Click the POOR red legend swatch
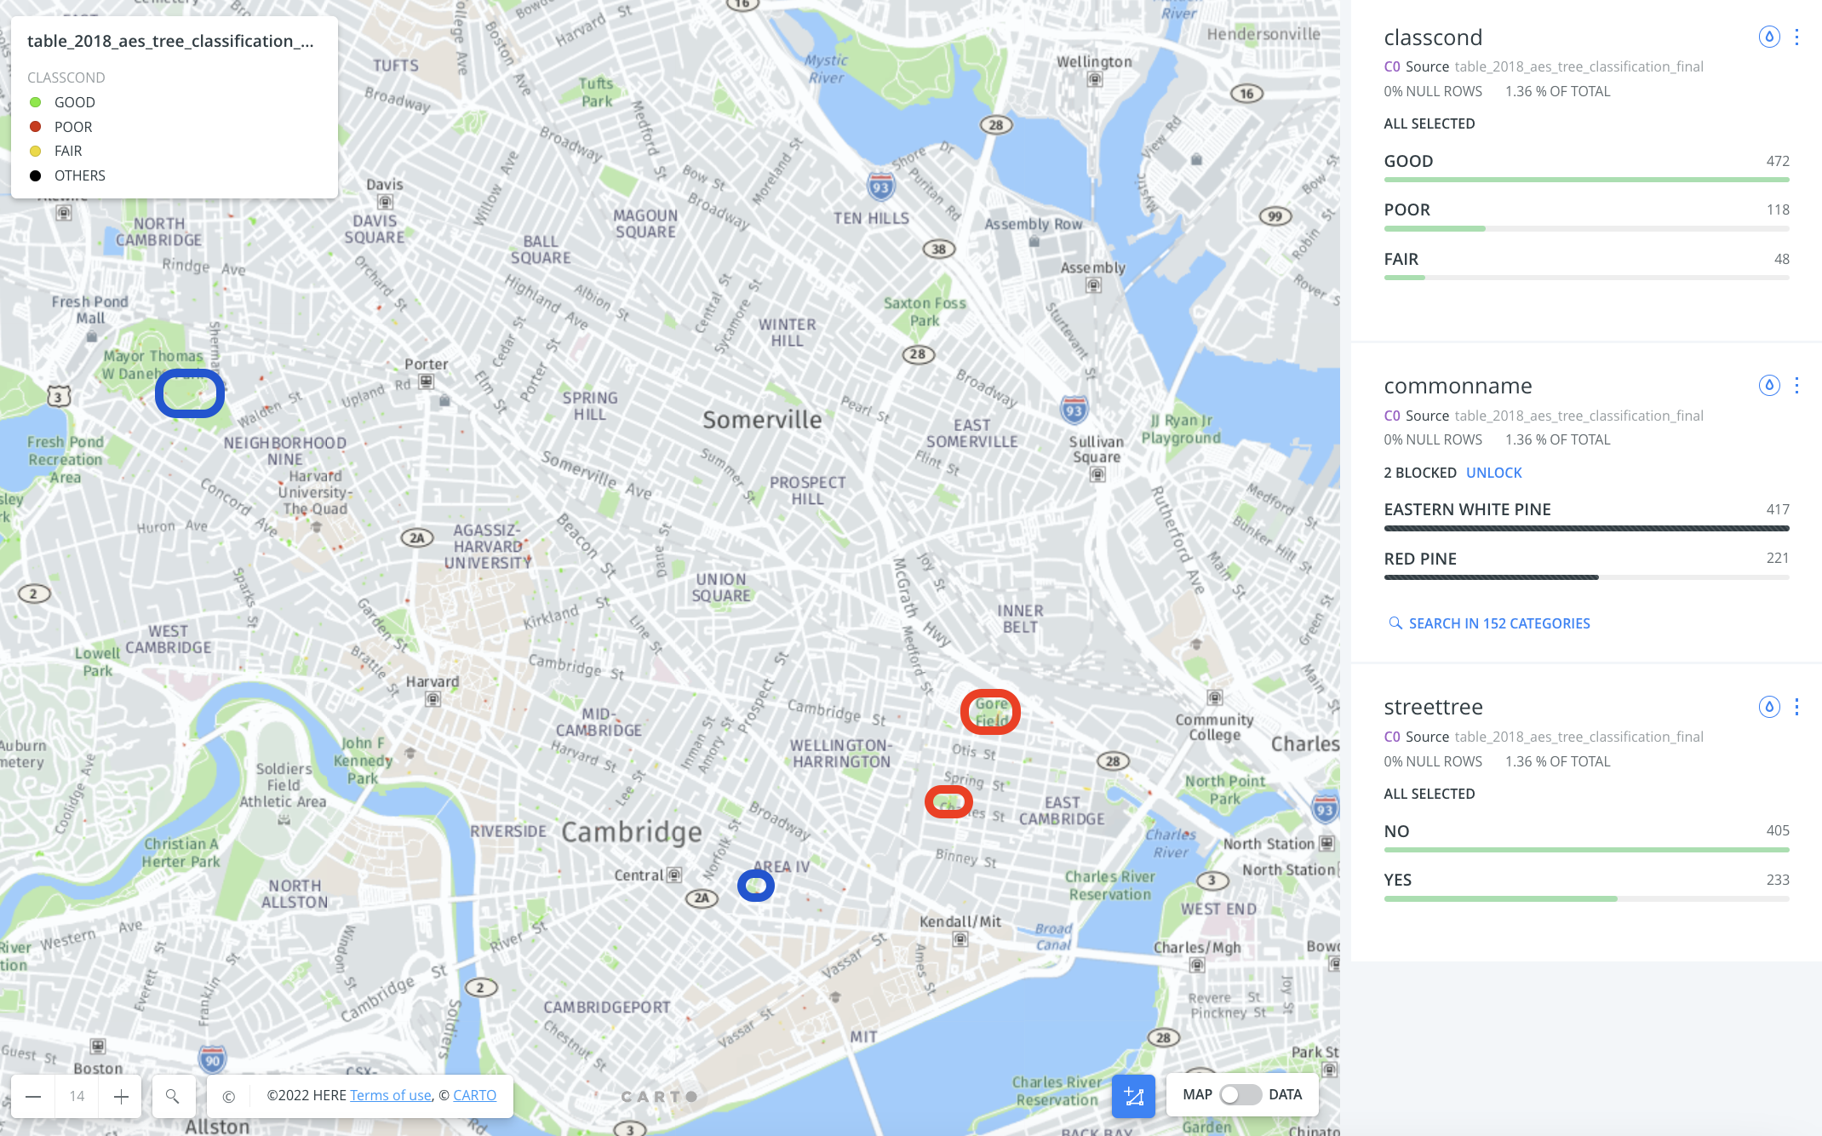1822x1136 pixels. pos(35,126)
